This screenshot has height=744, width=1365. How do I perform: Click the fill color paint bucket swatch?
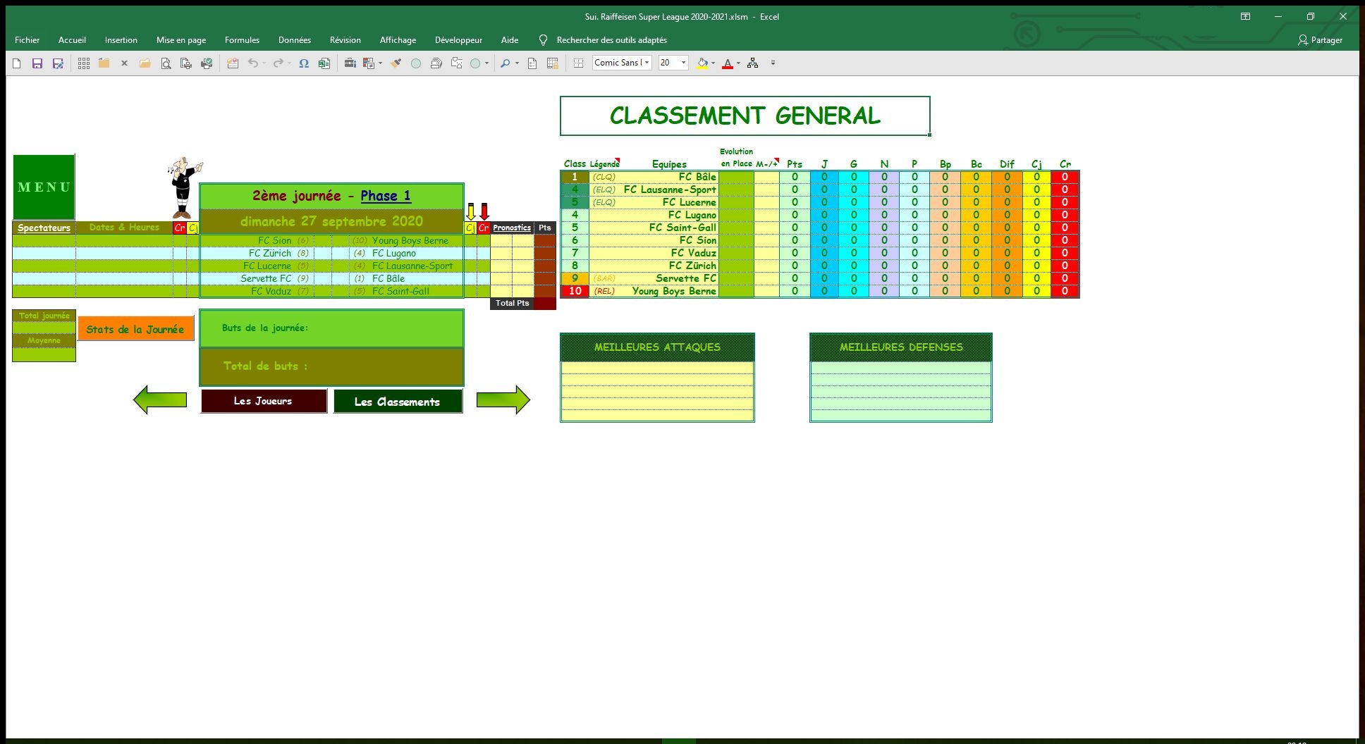click(x=702, y=63)
